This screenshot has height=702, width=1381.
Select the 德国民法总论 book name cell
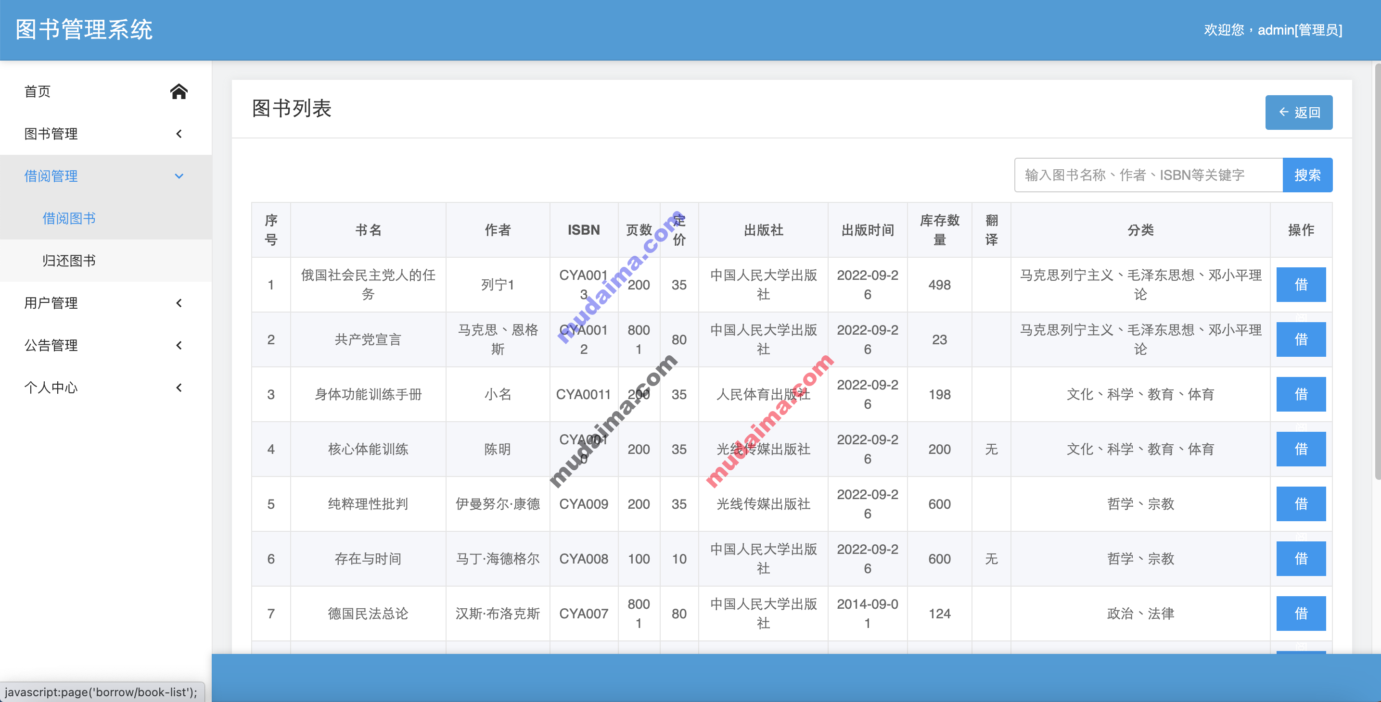(368, 614)
